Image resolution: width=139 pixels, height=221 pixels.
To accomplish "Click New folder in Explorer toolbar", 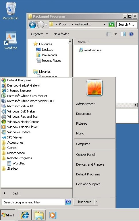I will click(61, 34).
